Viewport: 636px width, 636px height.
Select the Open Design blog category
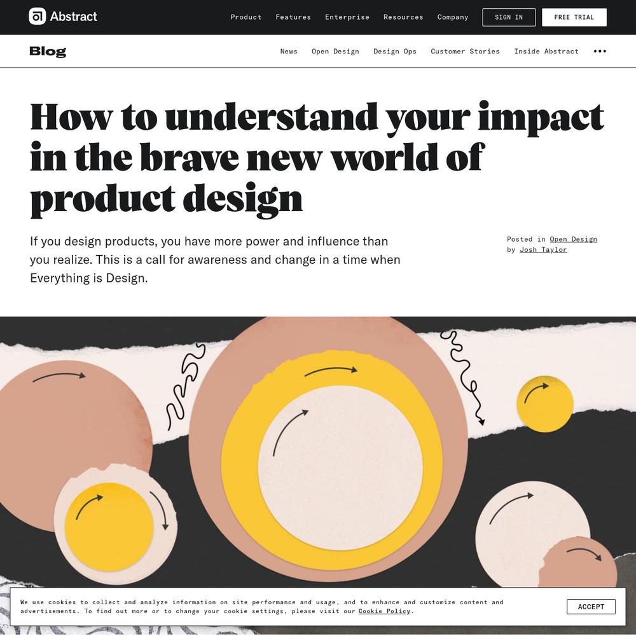[x=335, y=51]
